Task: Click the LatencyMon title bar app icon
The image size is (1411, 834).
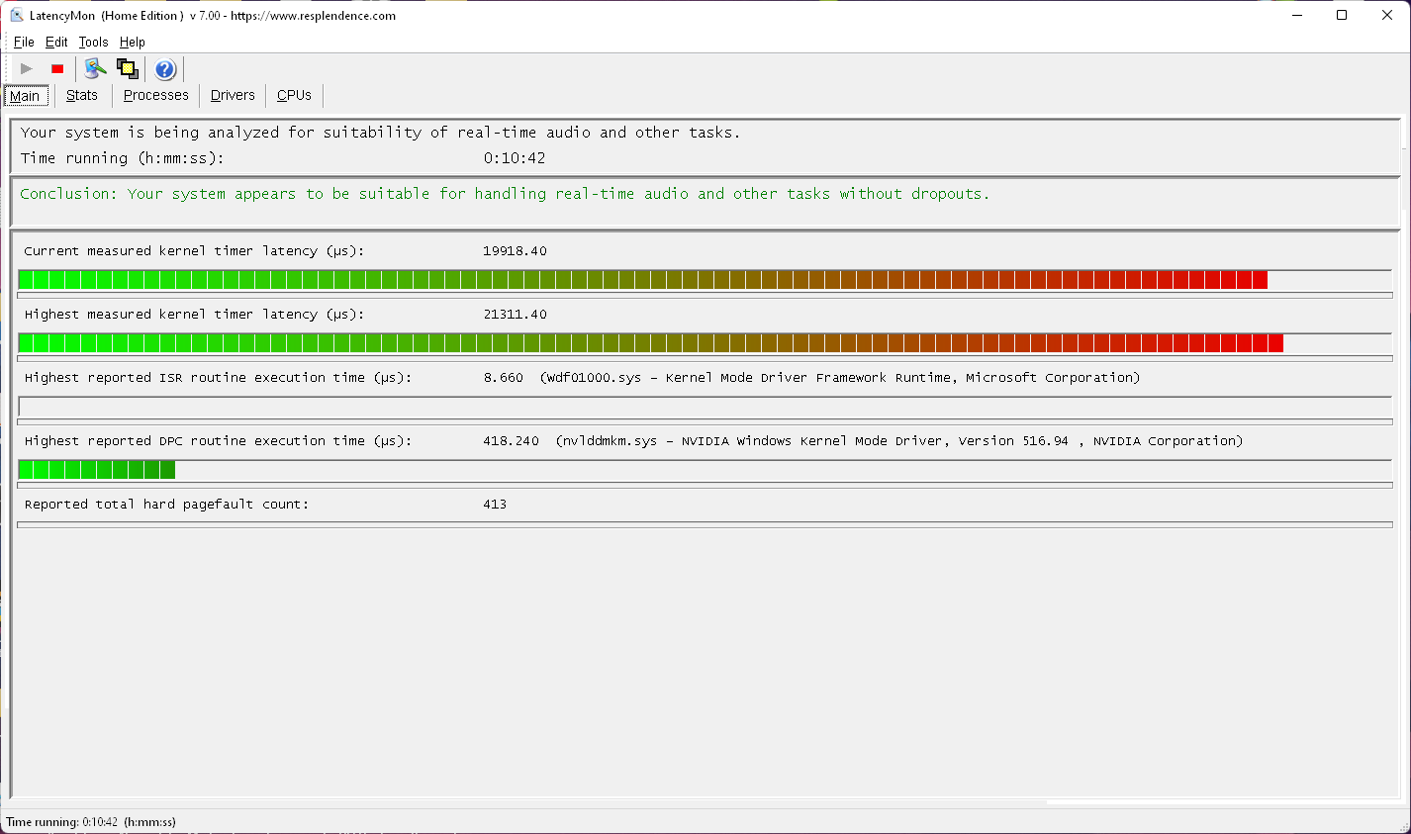Action: click(x=16, y=15)
